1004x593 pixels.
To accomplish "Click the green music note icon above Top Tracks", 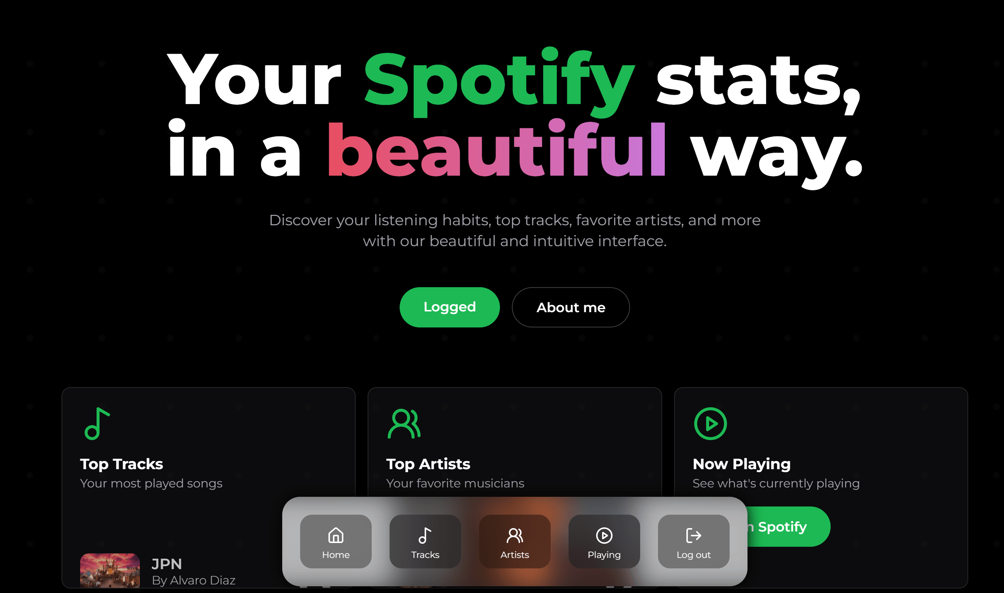I will 97,424.
